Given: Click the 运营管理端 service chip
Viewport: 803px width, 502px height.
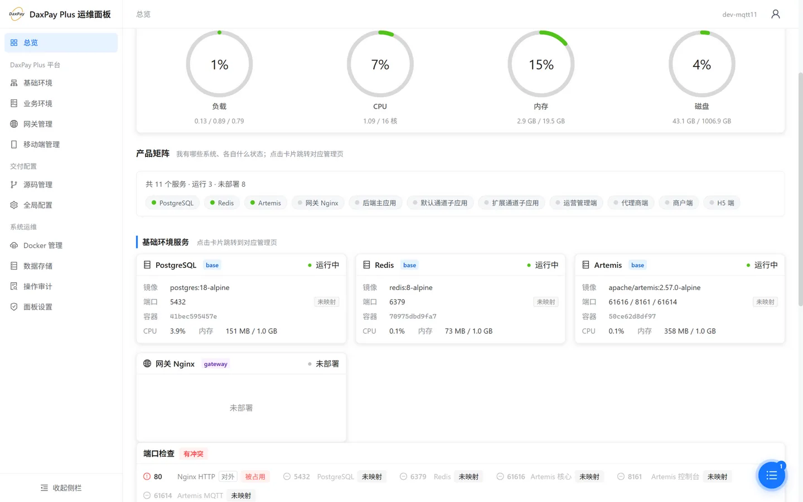Looking at the screenshot, I should 576,203.
